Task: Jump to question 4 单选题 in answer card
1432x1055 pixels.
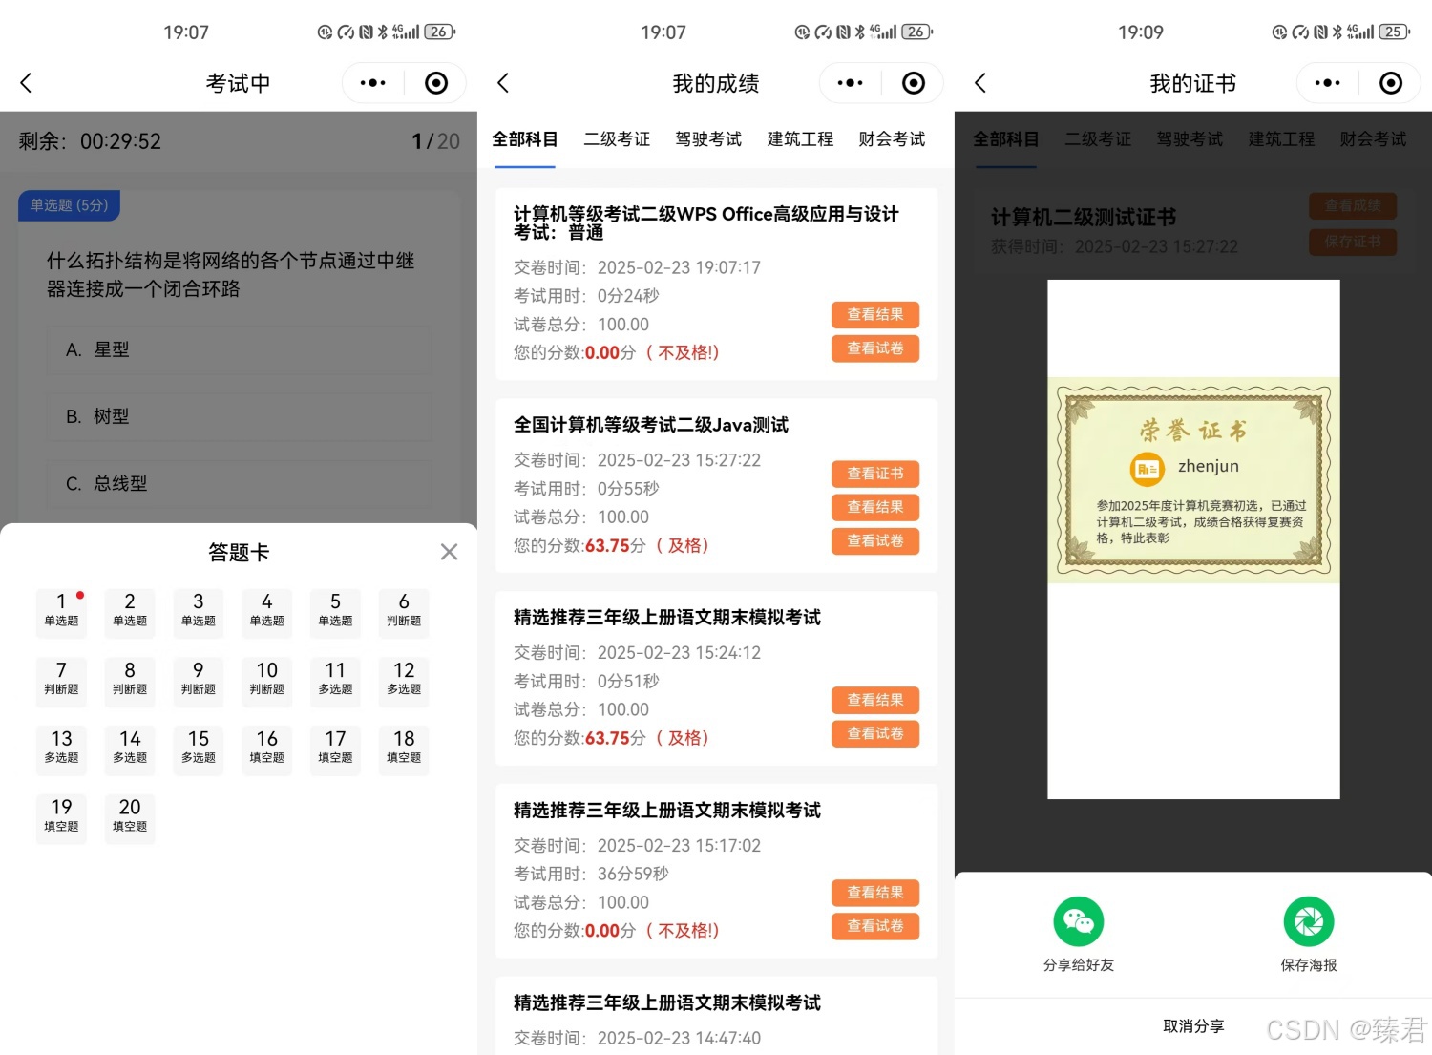Action: (x=267, y=613)
